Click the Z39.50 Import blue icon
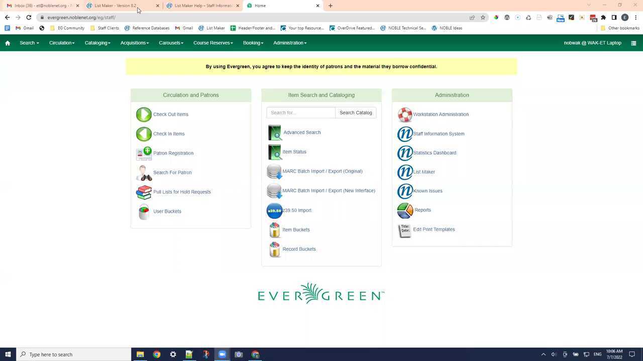 [274, 211]
